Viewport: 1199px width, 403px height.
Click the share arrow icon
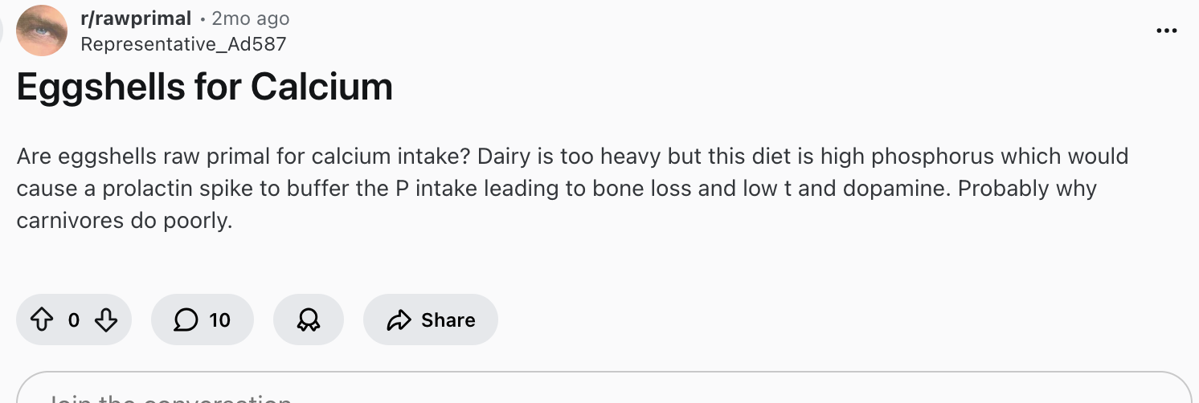coord(399,320)
